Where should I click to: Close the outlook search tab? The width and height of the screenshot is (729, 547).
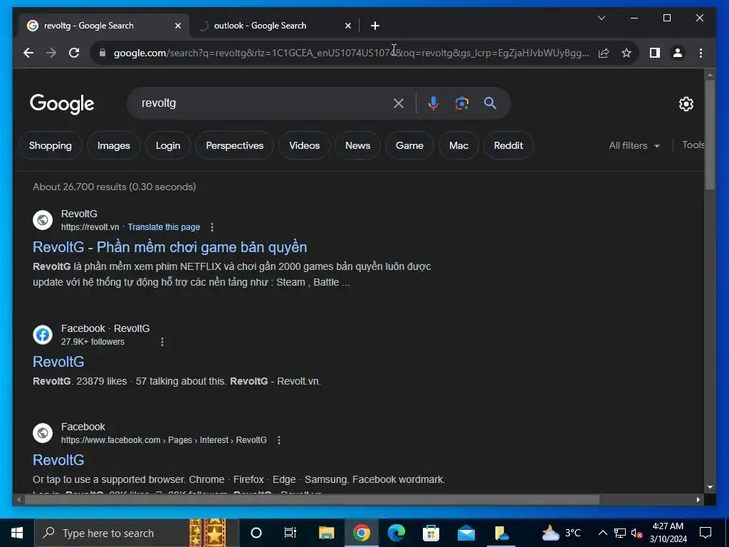pos(347,26)
